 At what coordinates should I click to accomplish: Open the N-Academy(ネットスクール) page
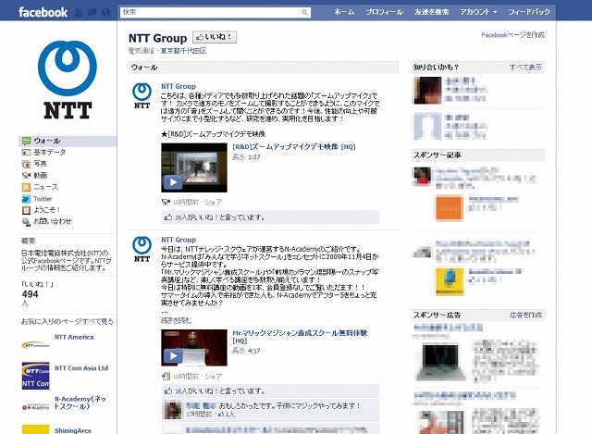point(80,403)
